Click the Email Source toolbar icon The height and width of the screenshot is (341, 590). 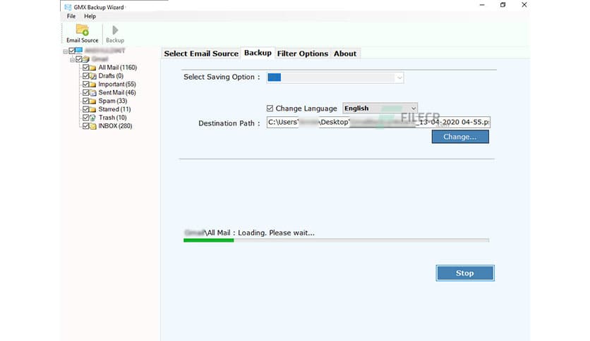point(82,30)
